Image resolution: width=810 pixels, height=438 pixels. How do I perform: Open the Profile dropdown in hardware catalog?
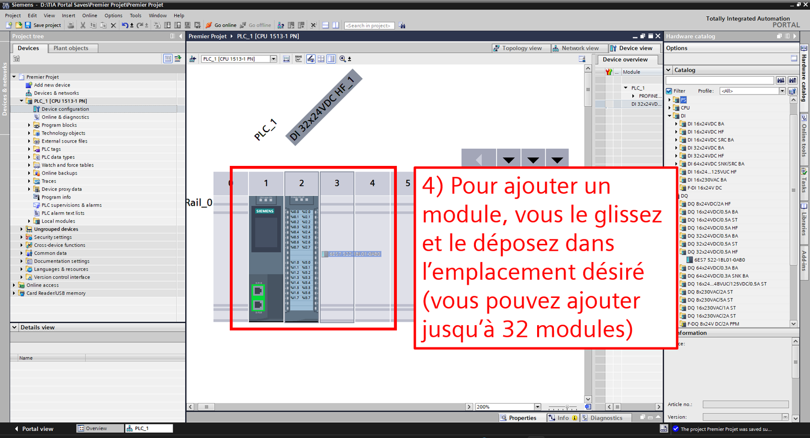[x=782, y=91]
